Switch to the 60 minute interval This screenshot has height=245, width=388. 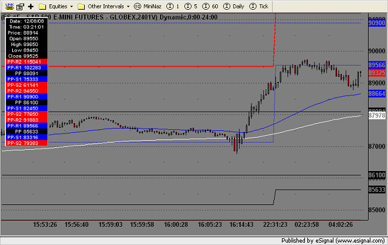210,7
